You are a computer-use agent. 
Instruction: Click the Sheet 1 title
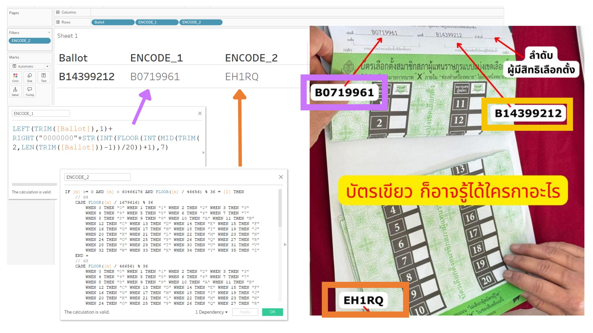67,36
